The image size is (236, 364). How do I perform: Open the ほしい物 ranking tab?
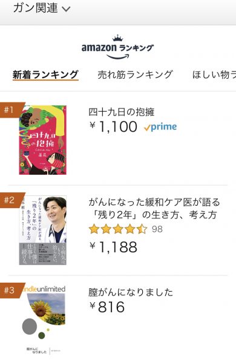pos(214,75)
